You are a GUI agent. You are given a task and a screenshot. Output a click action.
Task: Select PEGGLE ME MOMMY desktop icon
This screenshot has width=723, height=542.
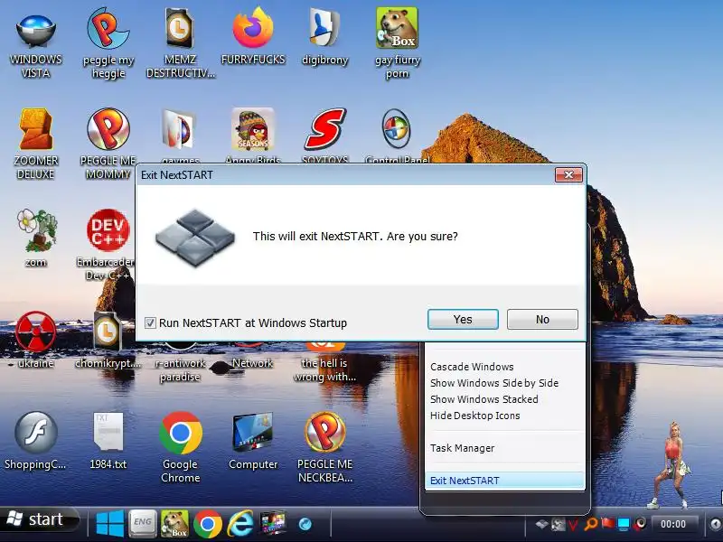tap(108, 144)
